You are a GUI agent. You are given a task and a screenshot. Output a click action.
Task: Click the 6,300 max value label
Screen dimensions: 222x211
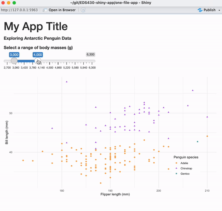(x=91, y=55)
